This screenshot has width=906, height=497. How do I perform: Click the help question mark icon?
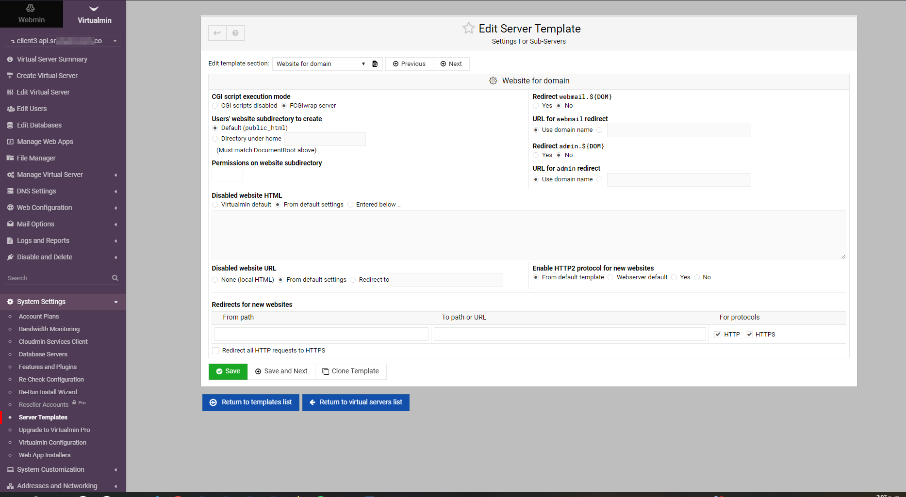coord(235,33)
